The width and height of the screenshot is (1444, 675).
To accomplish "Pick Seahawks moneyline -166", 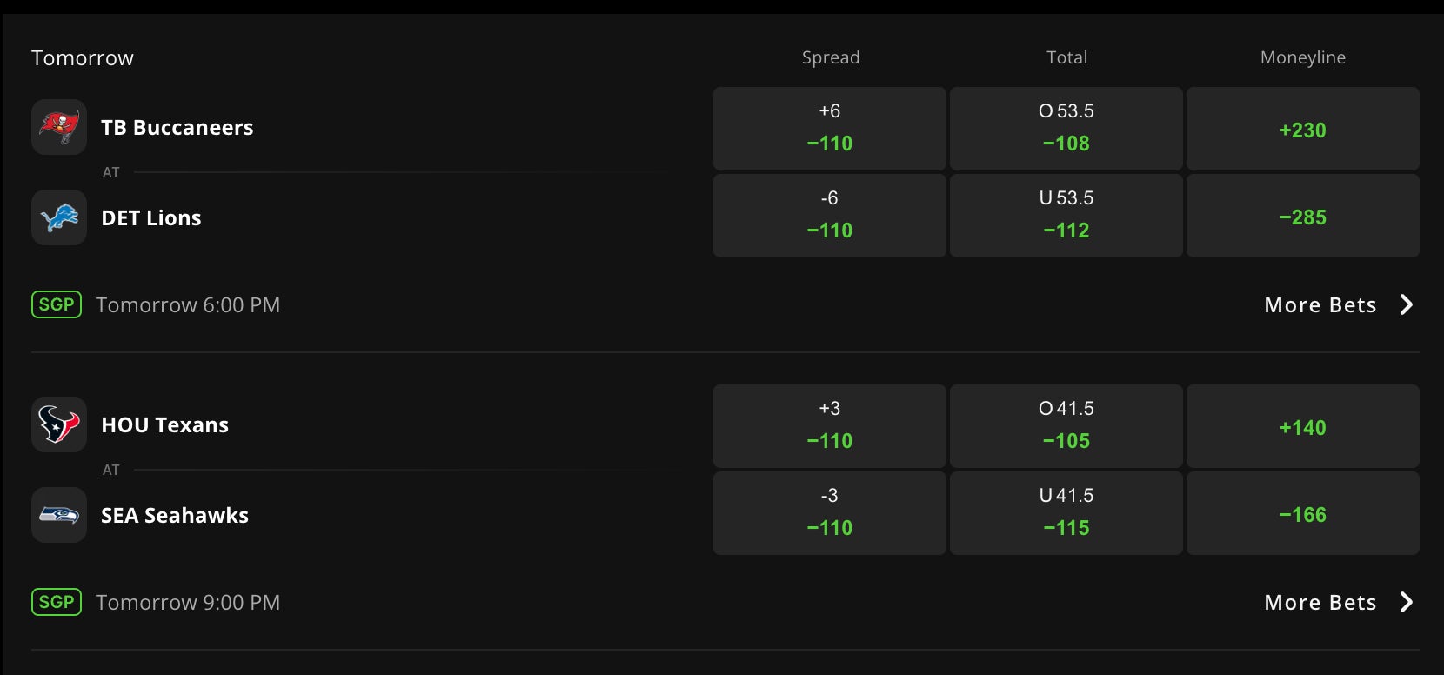I will (1302, 512).
